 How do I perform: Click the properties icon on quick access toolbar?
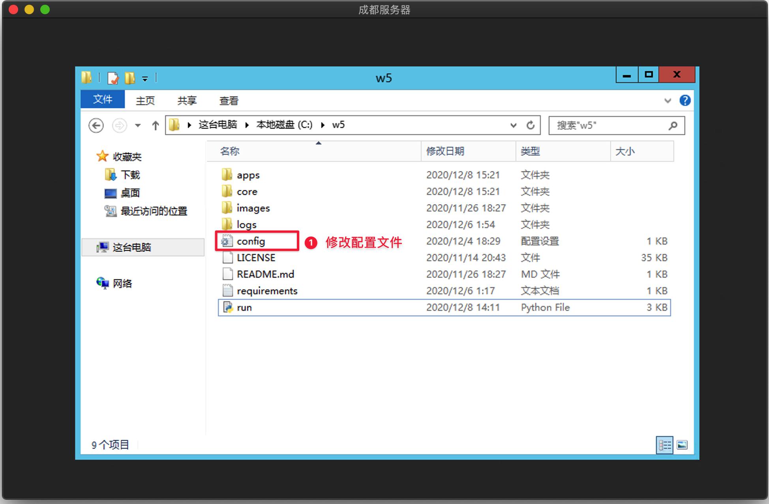113,78
